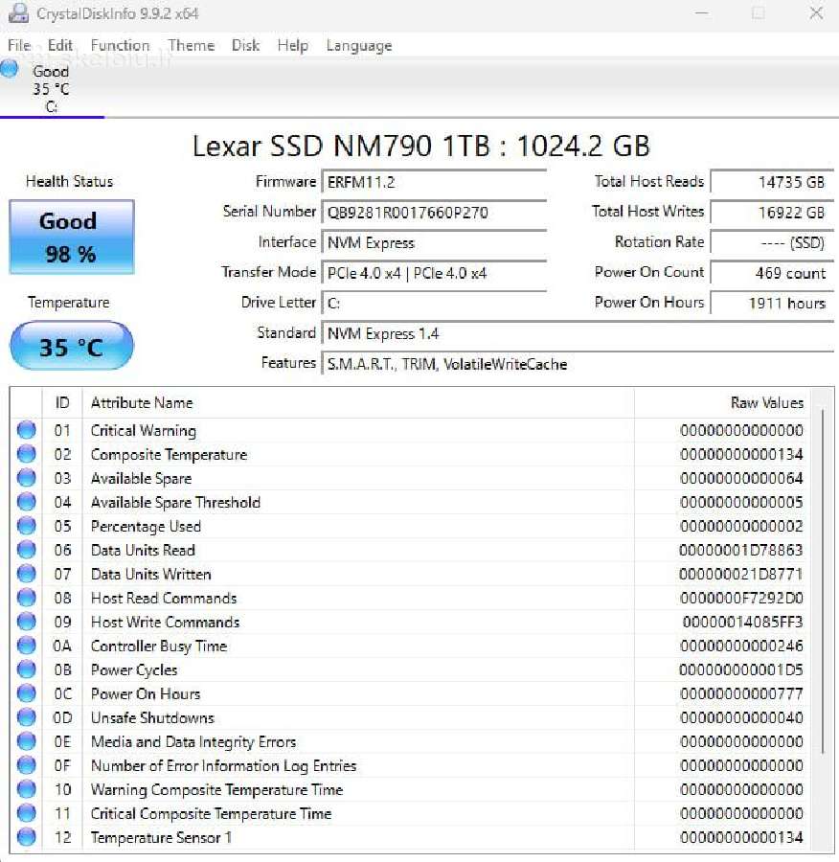
Task: Click the Standard field NVM Express 1.4
Action: [x=578, y=333]
